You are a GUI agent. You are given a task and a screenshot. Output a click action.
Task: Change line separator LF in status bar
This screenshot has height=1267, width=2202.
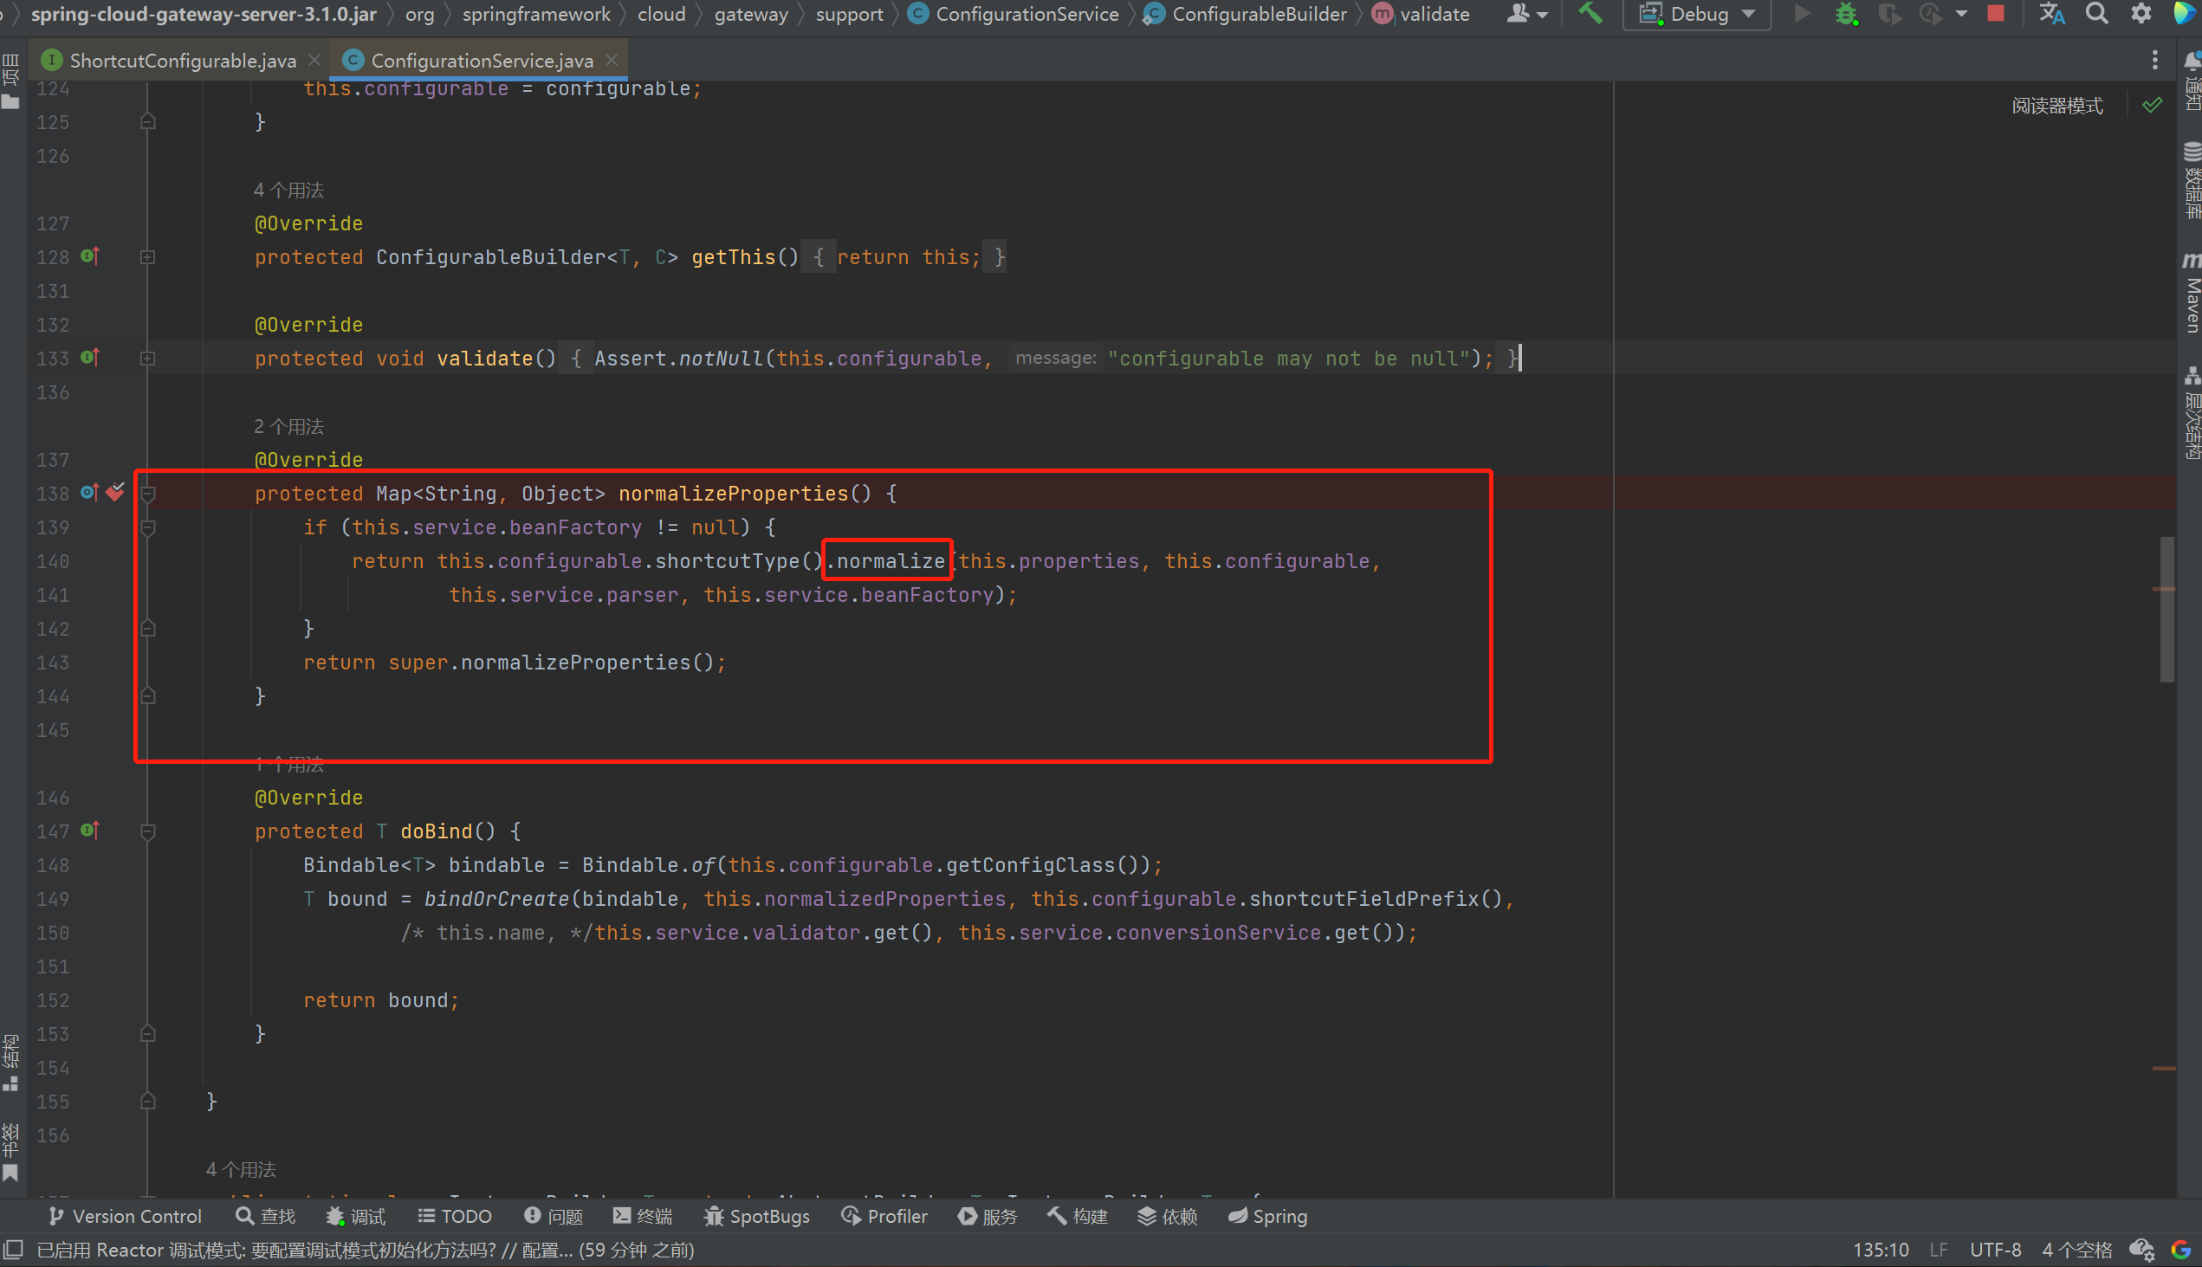click(1939, 1250)
